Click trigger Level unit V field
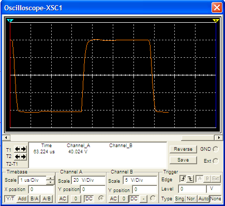225x206 pixels. pos(214,189)
